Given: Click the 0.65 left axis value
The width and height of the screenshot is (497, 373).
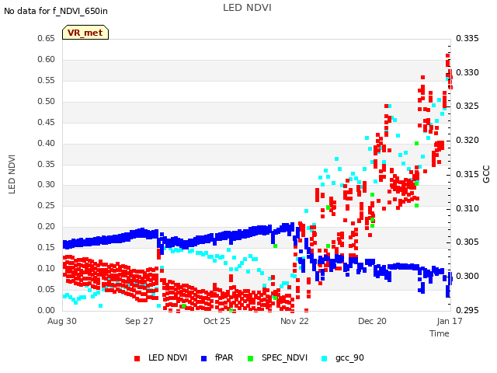Looking at the screenshot, I should click(x=46, y=38).
